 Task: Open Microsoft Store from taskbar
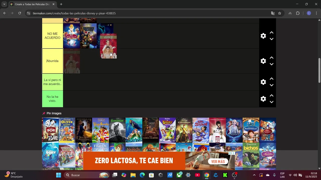(x=151, y=175)
